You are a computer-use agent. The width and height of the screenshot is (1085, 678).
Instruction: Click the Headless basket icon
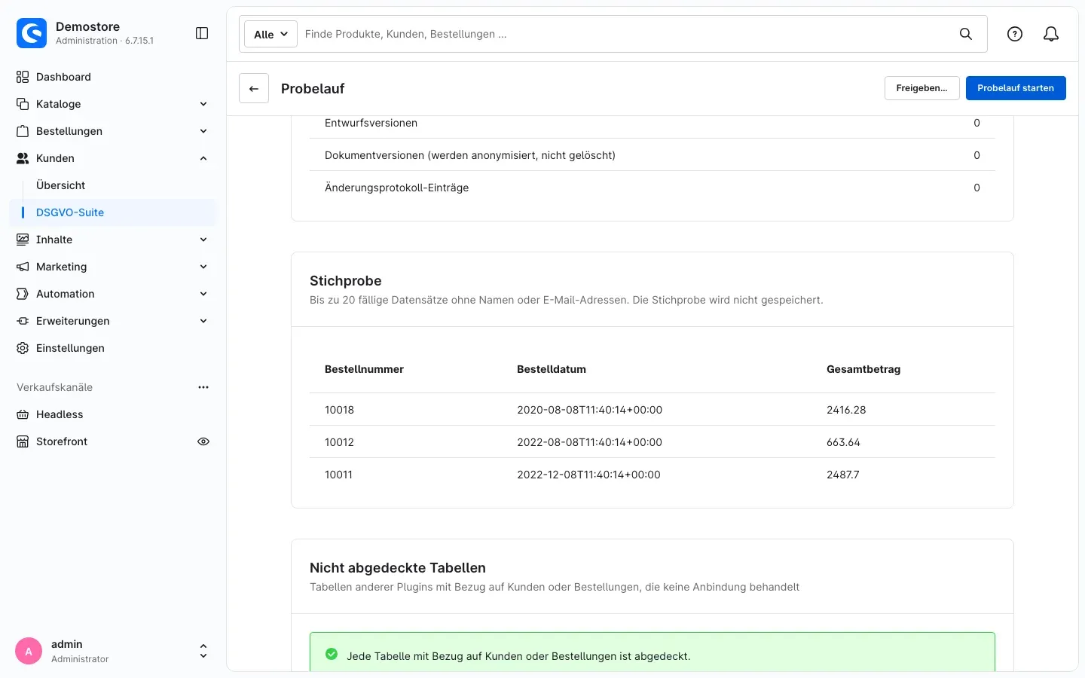point(23,414)
